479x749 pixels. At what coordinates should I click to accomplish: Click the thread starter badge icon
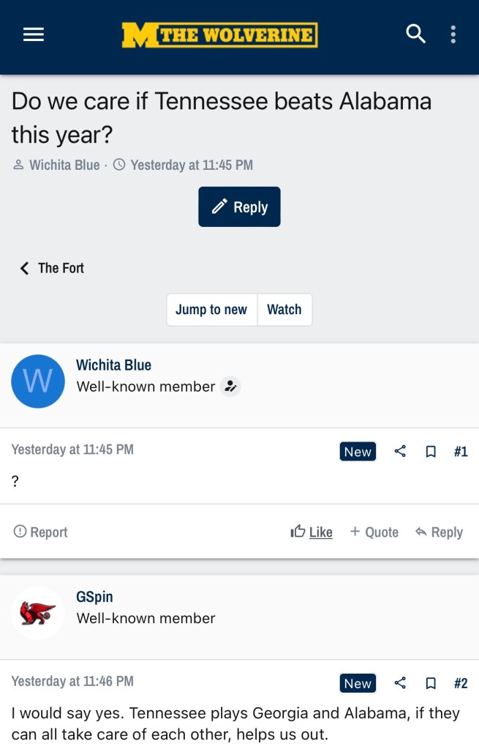click(230, 387)
